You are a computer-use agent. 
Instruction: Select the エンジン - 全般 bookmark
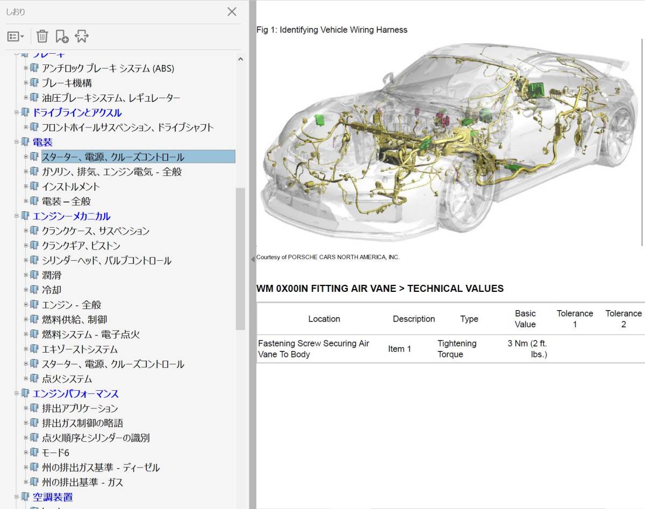click(x=71, y=305)
